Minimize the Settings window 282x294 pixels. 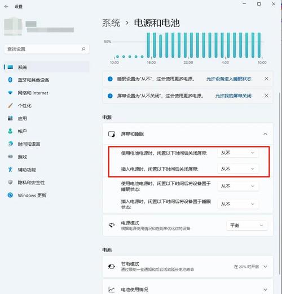(244, 3)
